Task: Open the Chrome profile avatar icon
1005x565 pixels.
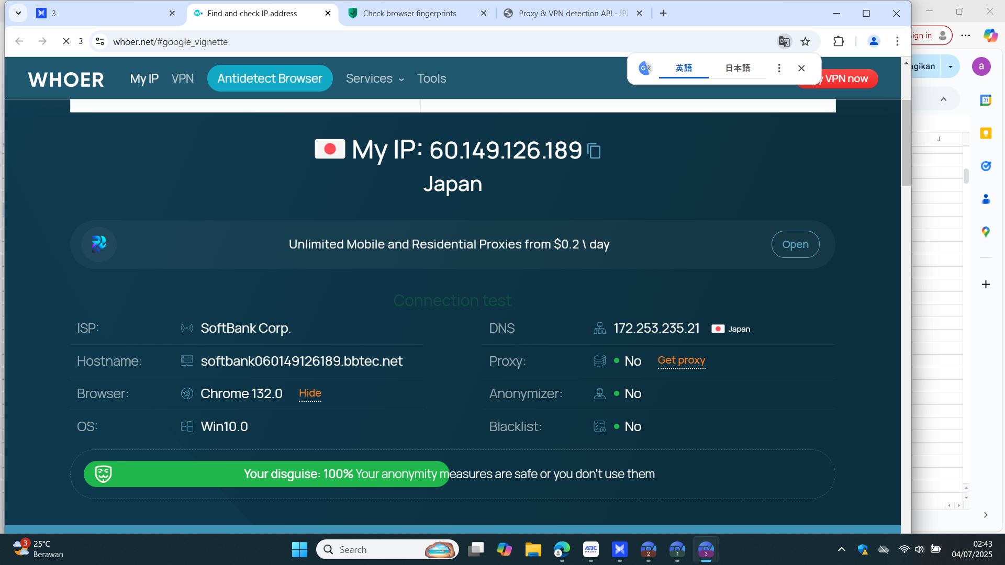Action: tap(874, 41)
